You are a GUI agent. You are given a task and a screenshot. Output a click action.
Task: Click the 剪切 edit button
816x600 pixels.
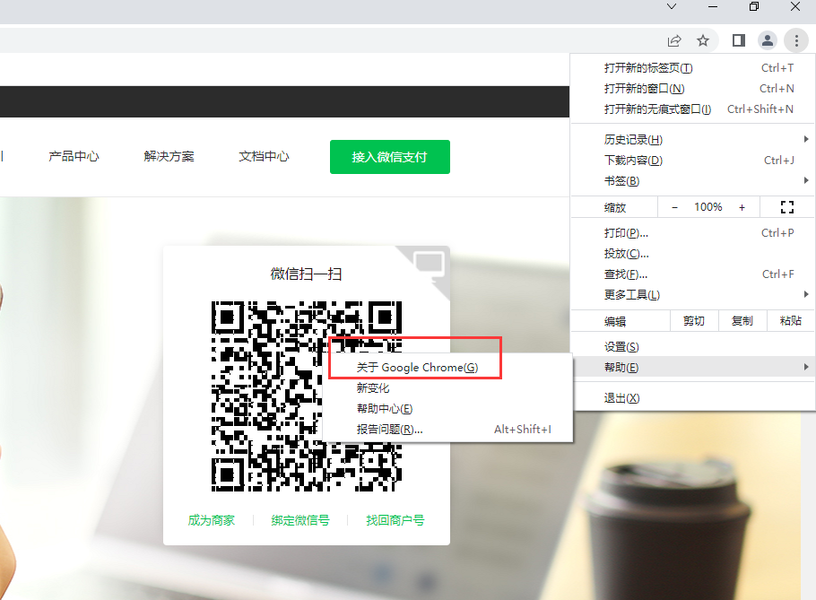coord(694,320)
